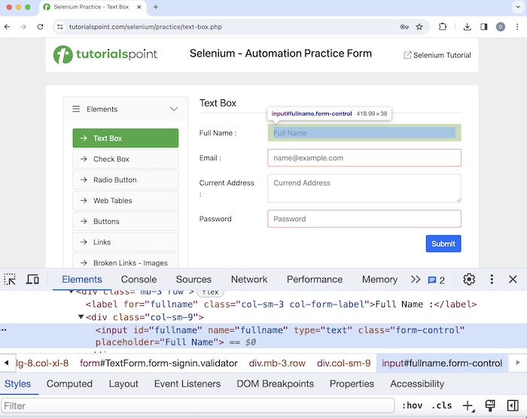Viewport: 527px width, 418px height.
Task: Open the DevTools issues counter
Action: [437, 280]
